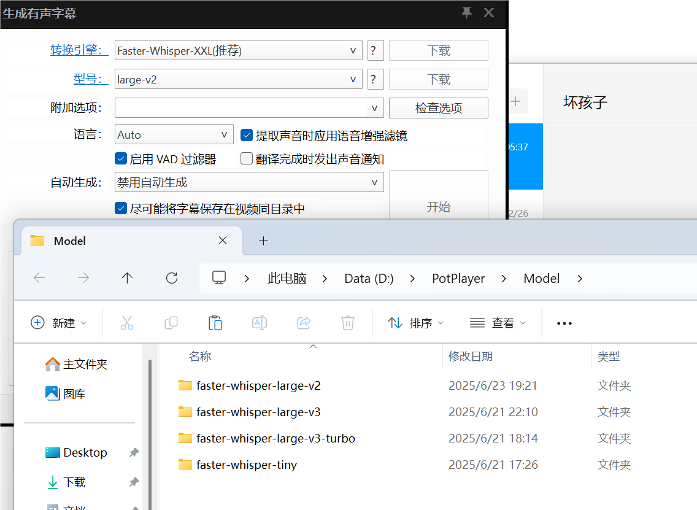Click the 检查选项 button
The image size is (697, 510).
click(x=438, y=108)
